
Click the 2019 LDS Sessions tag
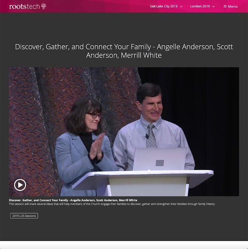point(24,216)
